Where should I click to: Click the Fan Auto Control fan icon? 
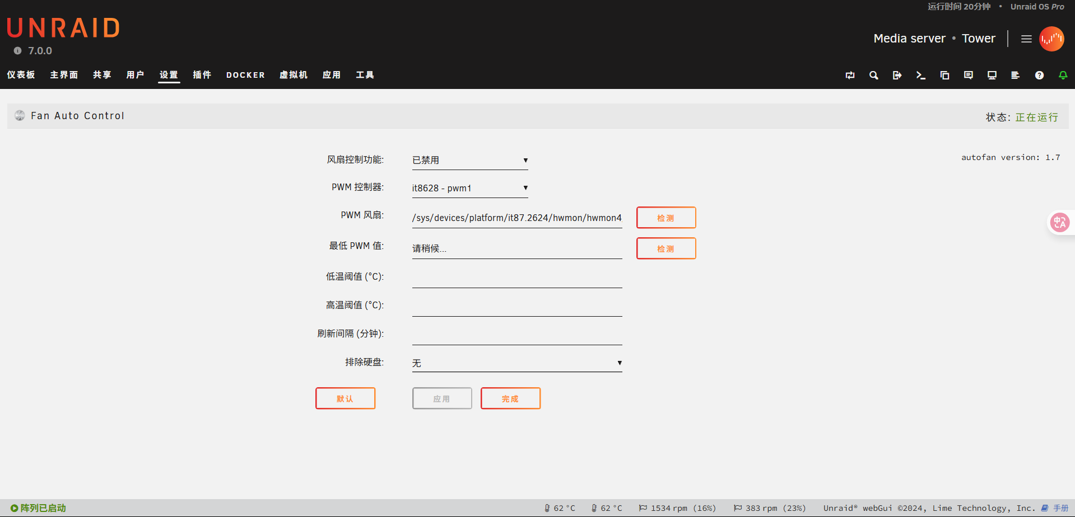click(20, 115)
